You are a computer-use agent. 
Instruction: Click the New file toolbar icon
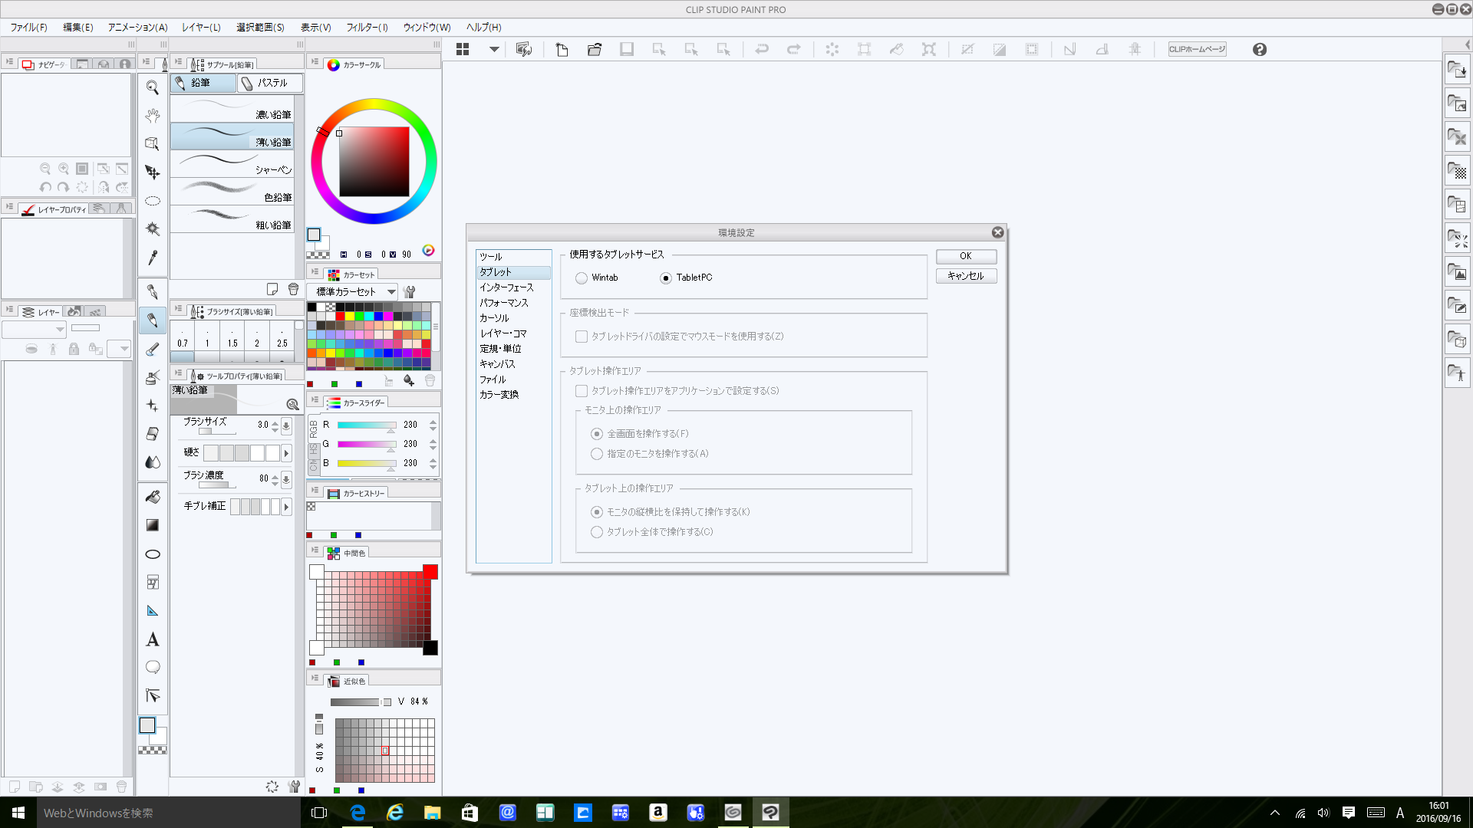[562, 49]
